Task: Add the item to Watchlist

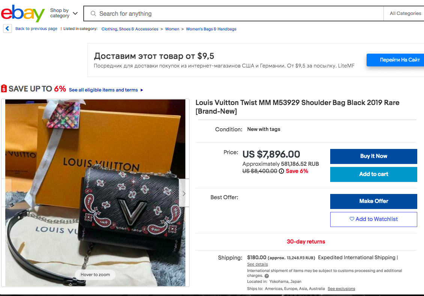Action: pos(373,219)
